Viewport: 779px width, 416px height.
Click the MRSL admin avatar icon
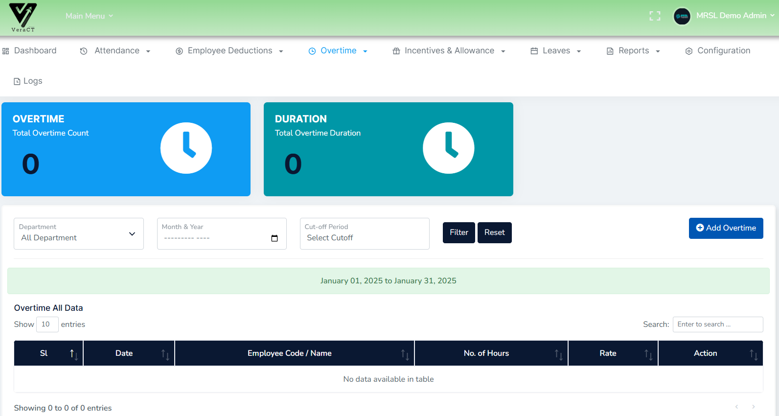[x=682, y=16]
